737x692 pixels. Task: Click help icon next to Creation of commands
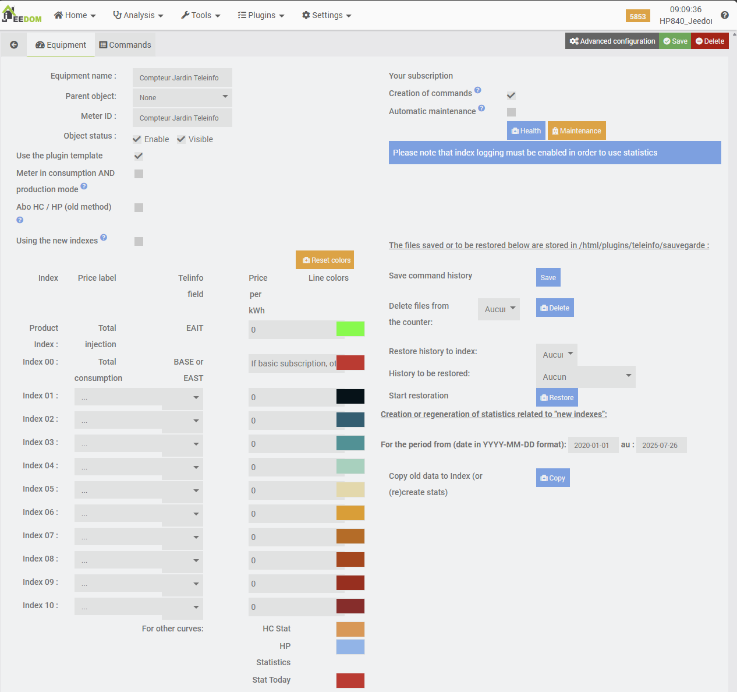tap(477, 90)
